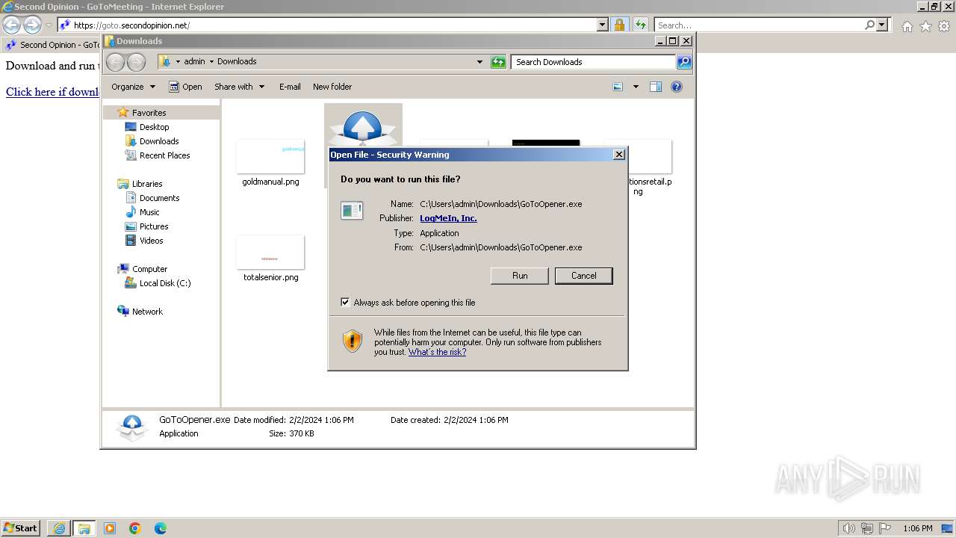
Task: Cancel the Open File security warning
Action: [583, 276]
